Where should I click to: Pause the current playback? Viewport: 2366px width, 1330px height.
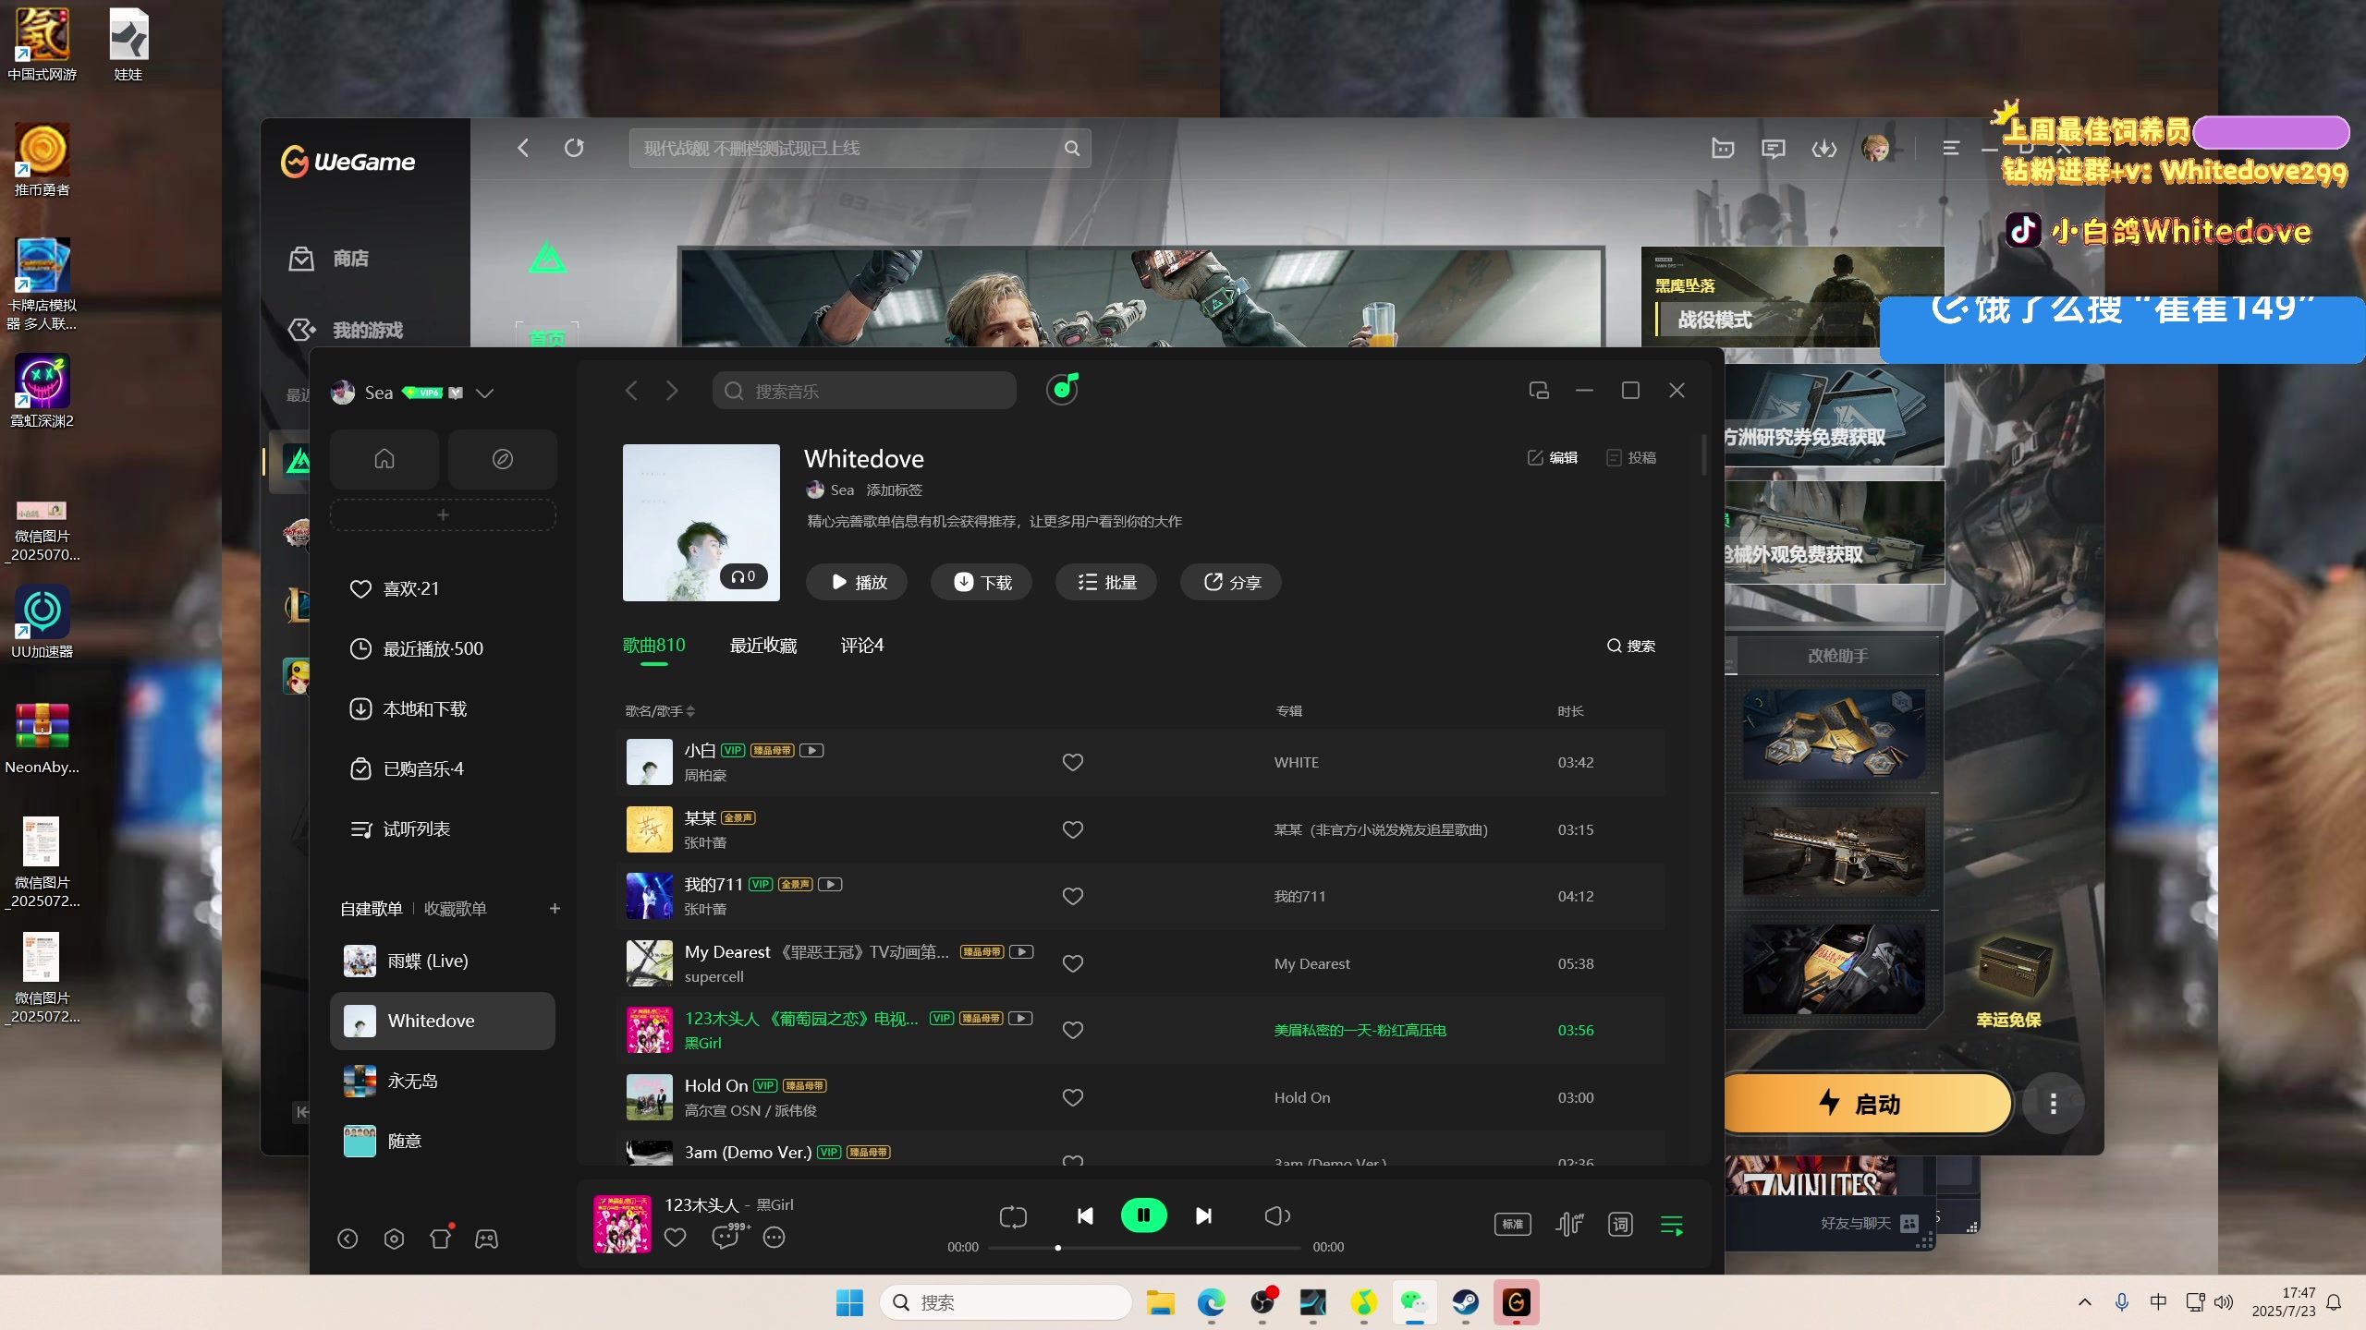pos(1143,1215)
